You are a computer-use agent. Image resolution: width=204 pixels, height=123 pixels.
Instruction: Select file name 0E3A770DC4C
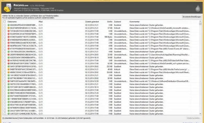coord(24,105)
